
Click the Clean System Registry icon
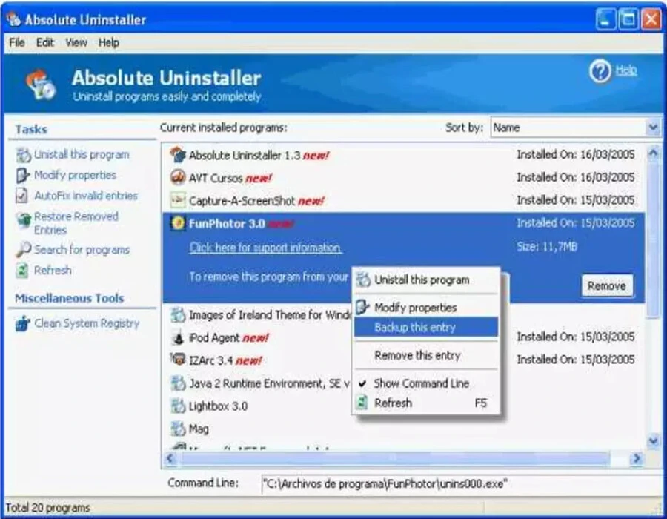(x=23, y=324)
